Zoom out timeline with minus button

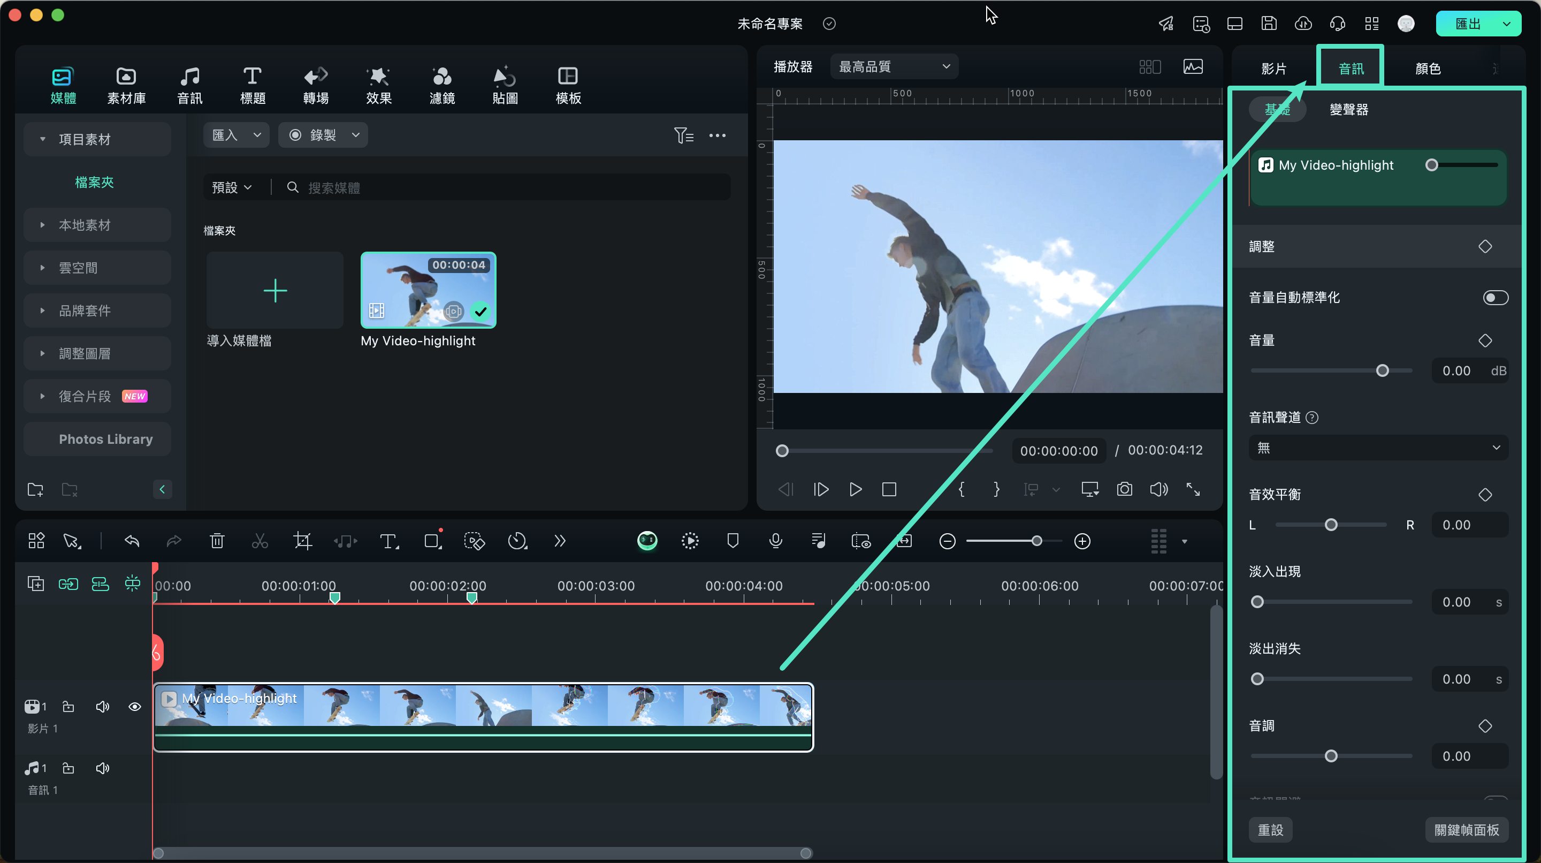[947, 541]
